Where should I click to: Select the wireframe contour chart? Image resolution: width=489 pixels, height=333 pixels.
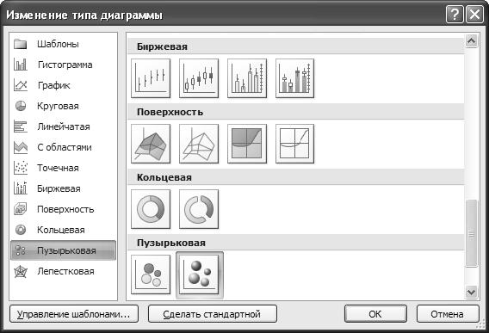point(294,144)
